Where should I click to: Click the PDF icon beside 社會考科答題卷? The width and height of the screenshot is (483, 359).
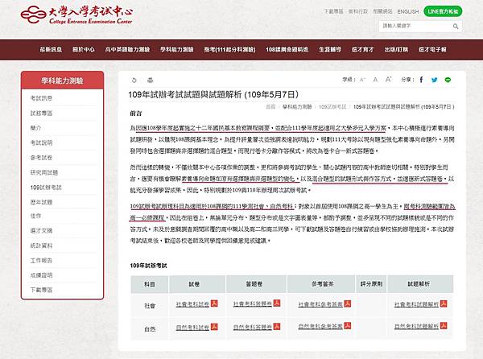click(x=277, y=303)
